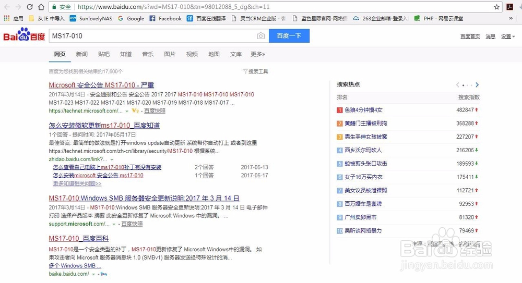This screenshot has width=522, height=283.
Task: Click hot search 色狼4分钟摸4女
Action: click(363, 110)
